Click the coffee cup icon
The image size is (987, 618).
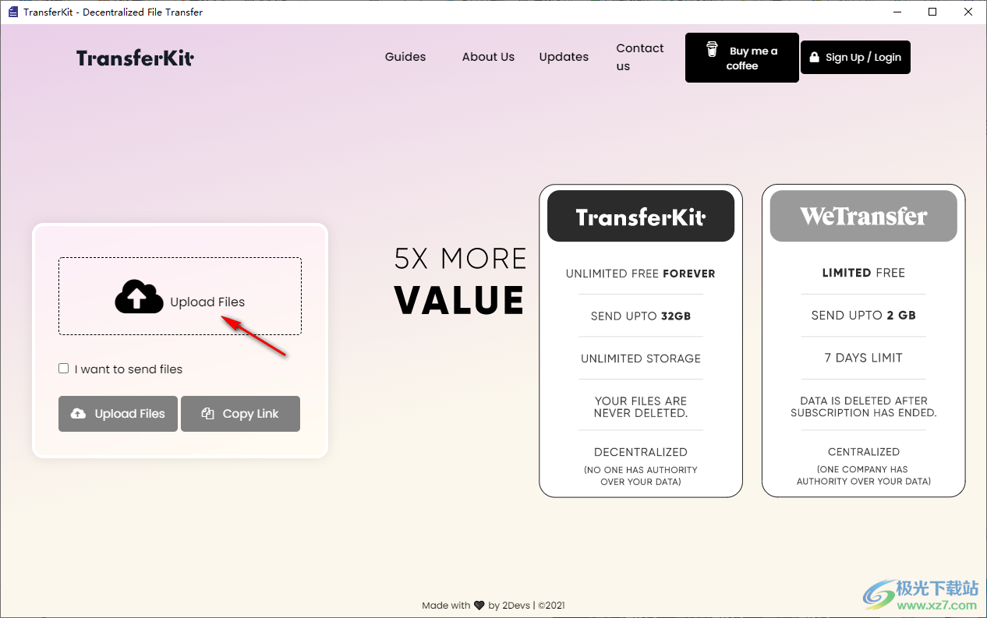click(712, 49)
